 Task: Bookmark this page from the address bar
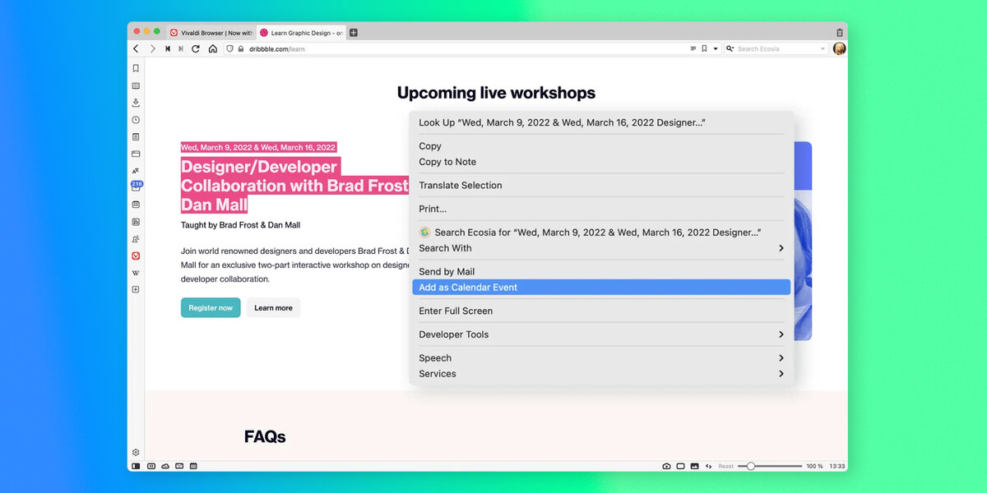(x=704, y=49)
